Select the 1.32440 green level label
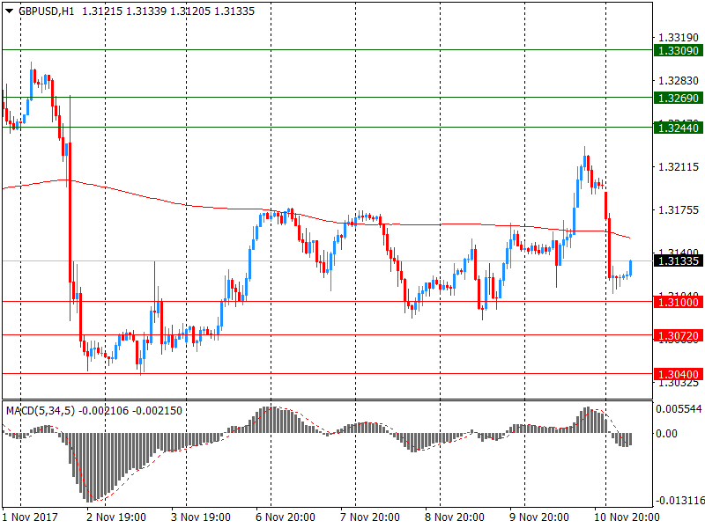Screen dimensions: 705x528 coord(678,128)
